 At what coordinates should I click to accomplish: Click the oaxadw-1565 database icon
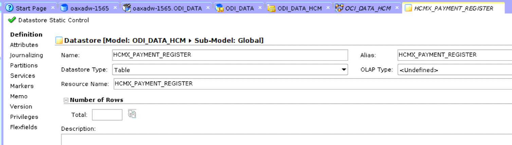point(64,8)
